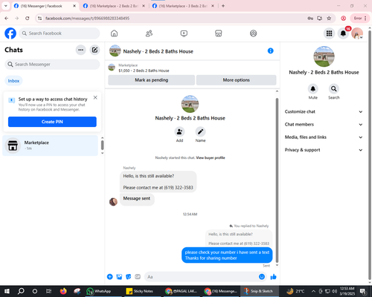Open a new browser tab
Image resolution: width=372 pixels, height=297 pixels.
pos(223,6)
